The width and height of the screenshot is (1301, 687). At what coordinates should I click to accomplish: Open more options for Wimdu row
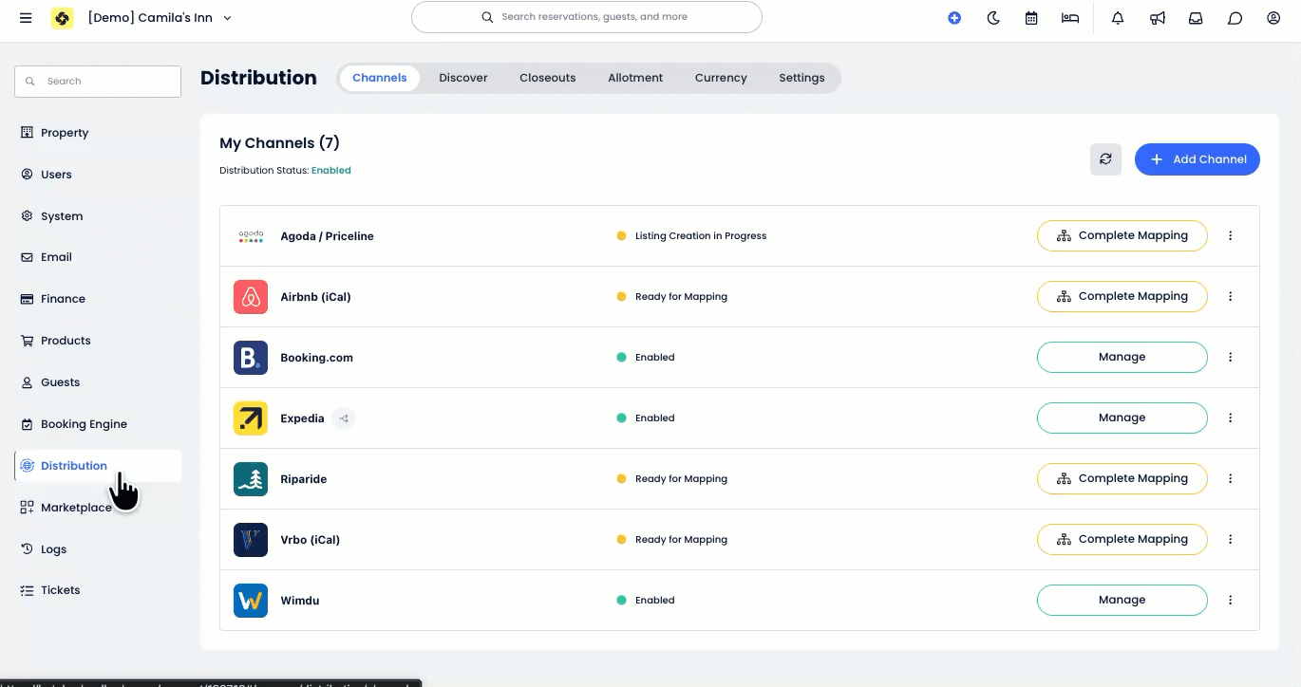tap(1231, 600)
